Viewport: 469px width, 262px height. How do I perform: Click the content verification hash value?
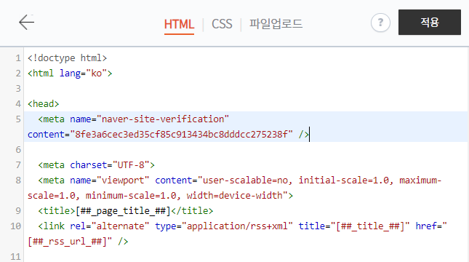[x=181, y=134]
